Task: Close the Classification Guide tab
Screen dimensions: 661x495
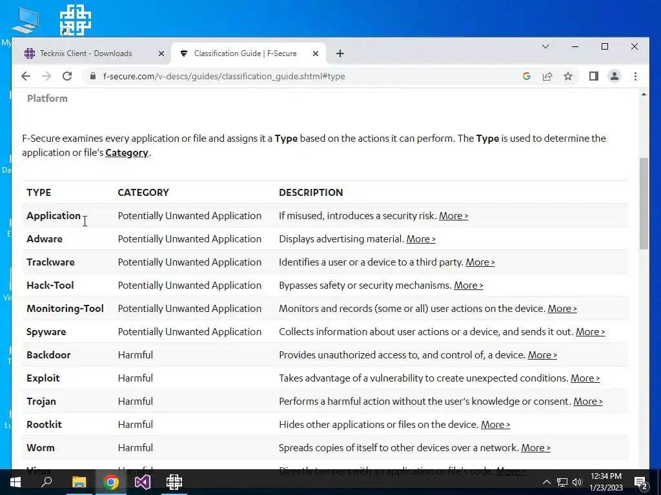Action: [x=315, y=53]
